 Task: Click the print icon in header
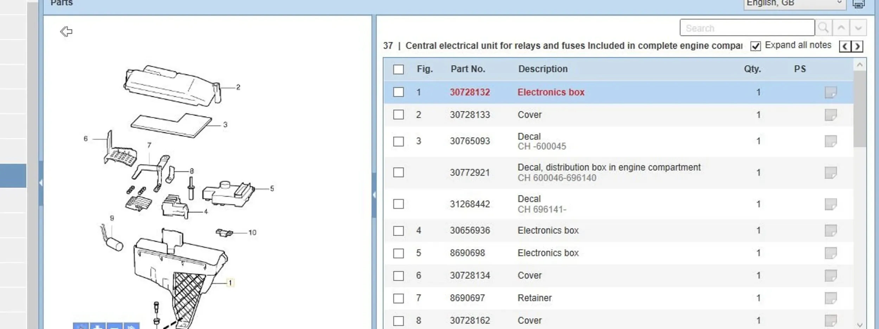click(858, 4)
